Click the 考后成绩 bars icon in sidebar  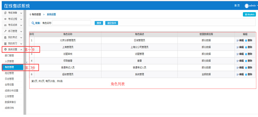5,25
